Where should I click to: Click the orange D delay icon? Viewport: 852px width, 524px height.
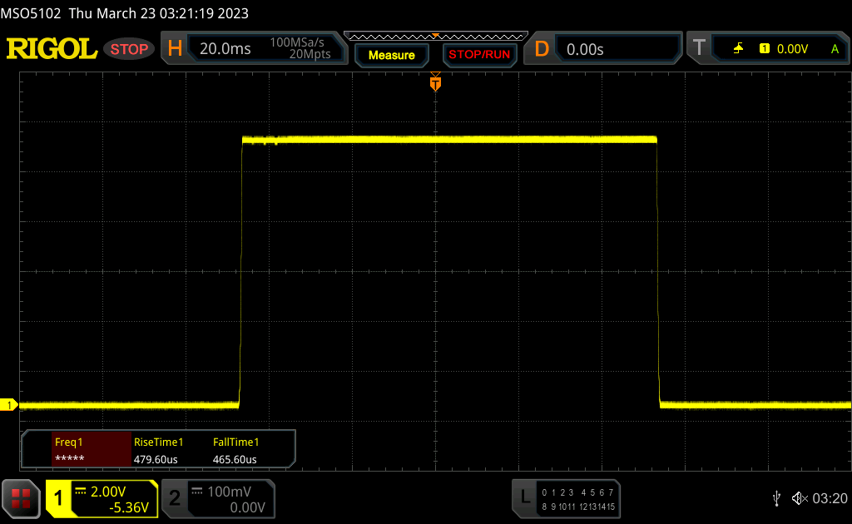(542, 49)
